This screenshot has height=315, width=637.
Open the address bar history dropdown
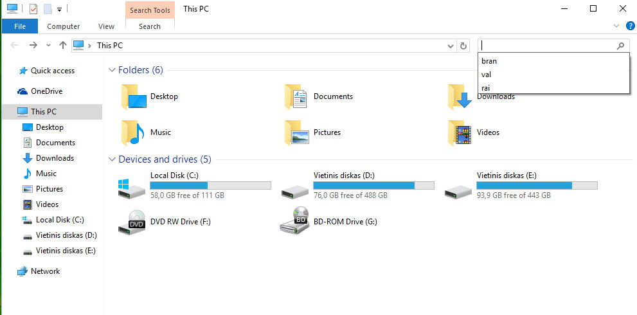[x=450, y=46]
